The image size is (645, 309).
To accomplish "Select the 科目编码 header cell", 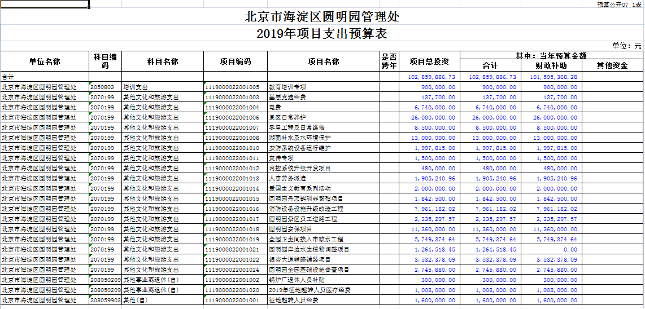I will tap(105, 61).
